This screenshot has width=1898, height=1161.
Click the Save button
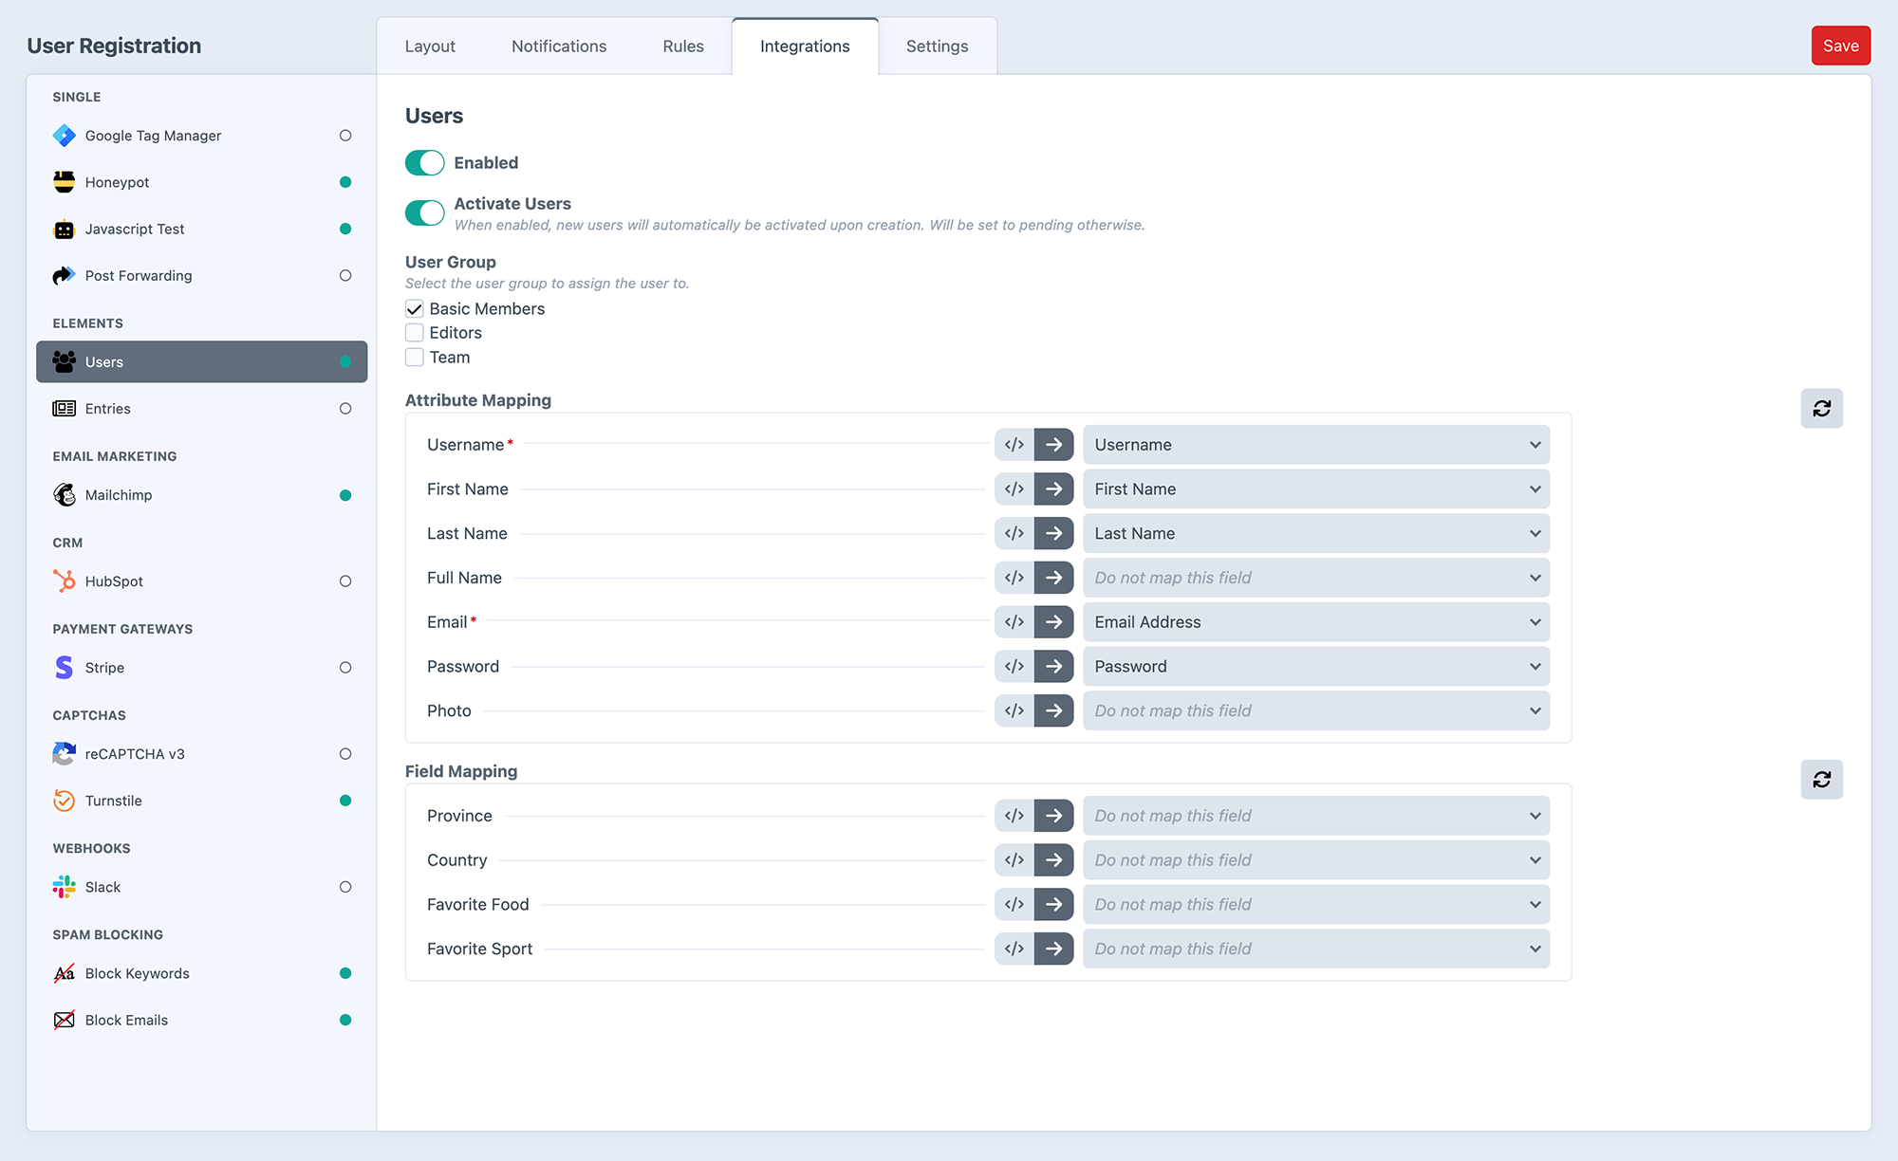[1840, 45]
